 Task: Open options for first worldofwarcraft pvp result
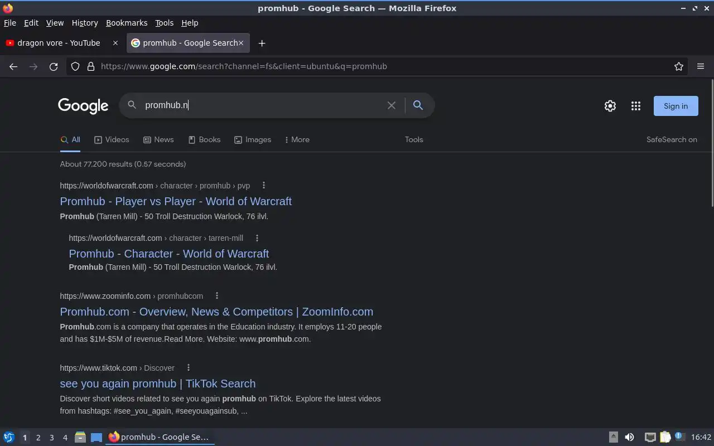264,186
